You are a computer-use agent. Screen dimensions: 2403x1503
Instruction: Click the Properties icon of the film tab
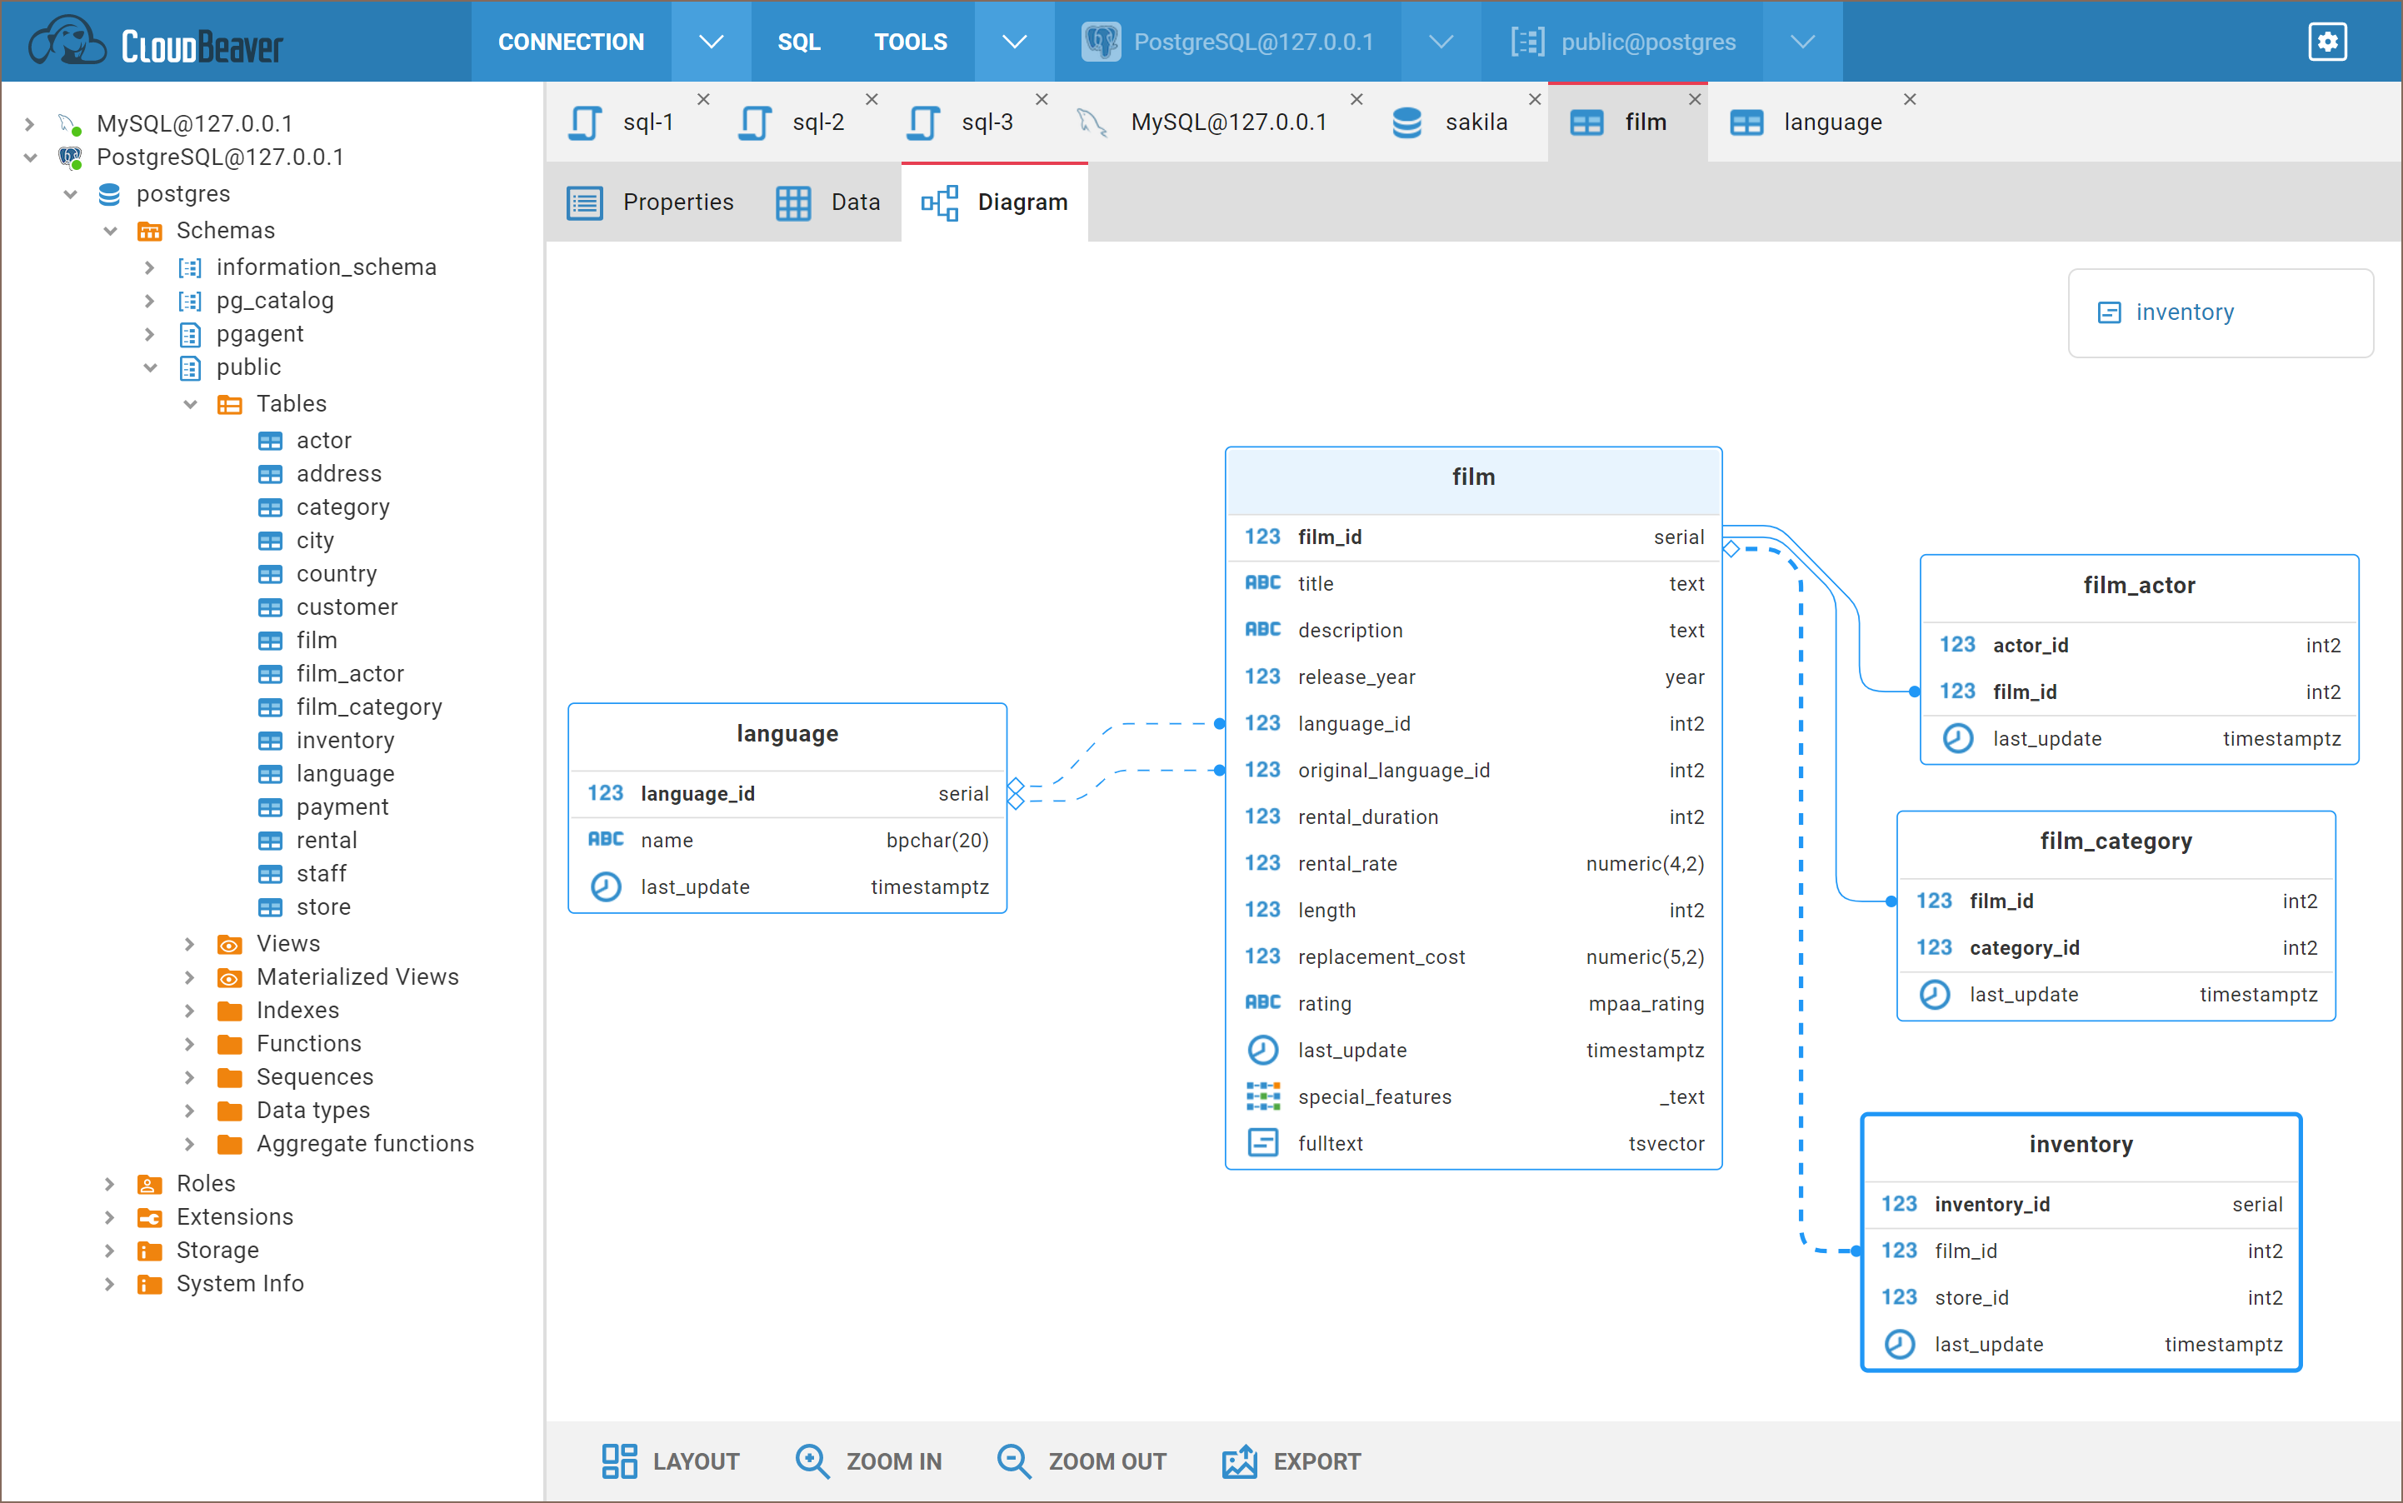click(x=586, y=202)
